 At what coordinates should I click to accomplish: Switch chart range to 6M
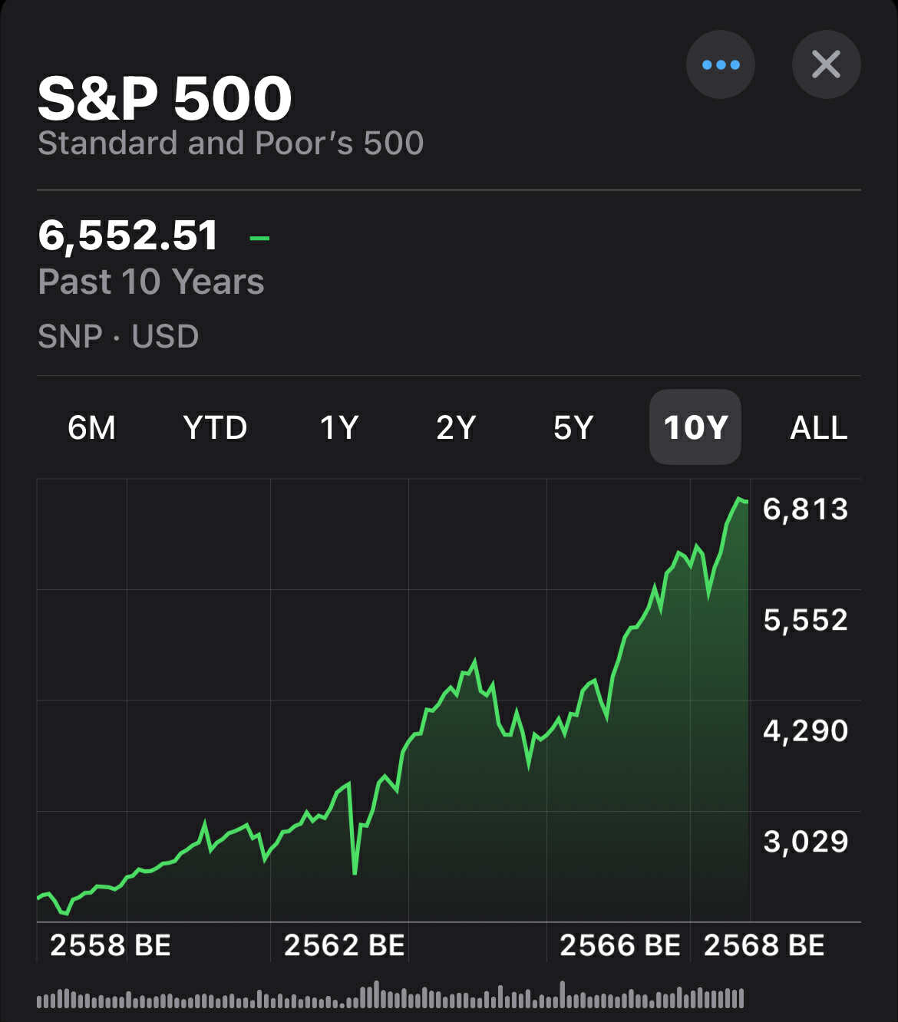[91, 427]
